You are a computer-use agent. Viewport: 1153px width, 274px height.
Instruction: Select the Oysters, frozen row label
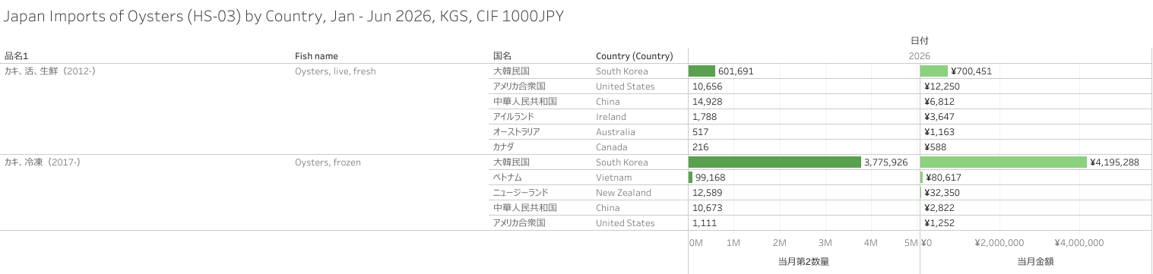(328, 162)
